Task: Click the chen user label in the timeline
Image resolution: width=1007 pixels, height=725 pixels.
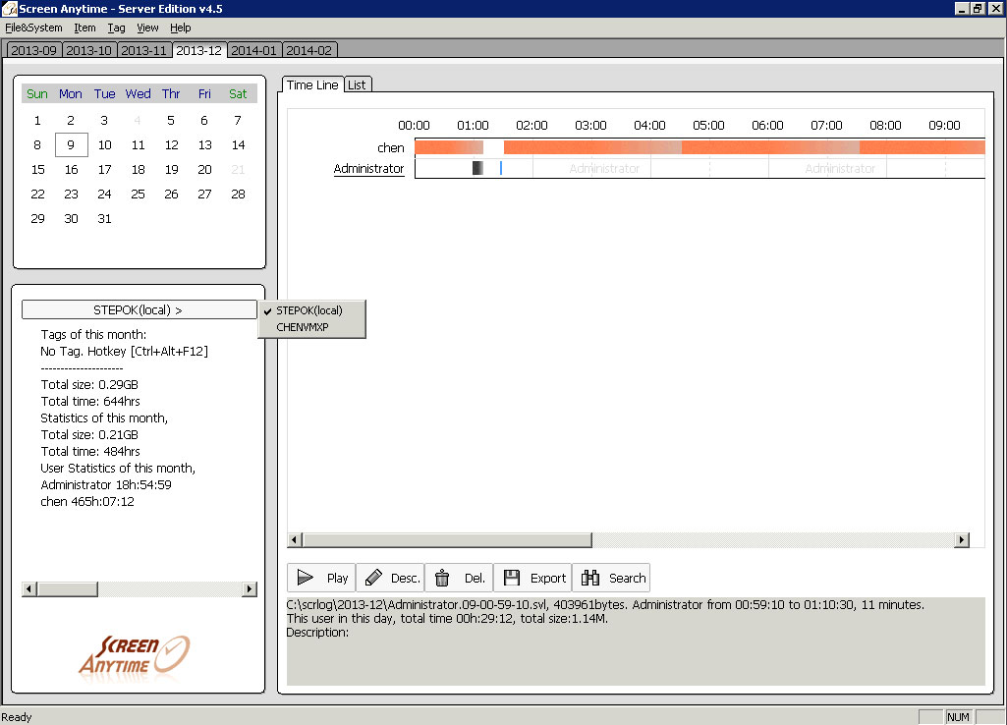Action: point(390,147)
